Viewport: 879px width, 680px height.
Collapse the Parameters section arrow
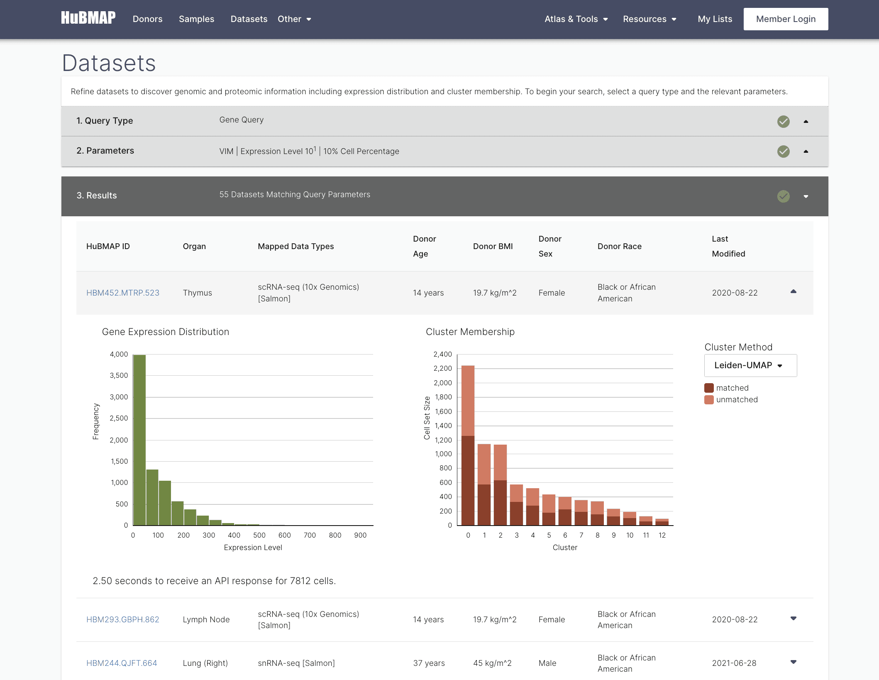click(x=806, y=151)
